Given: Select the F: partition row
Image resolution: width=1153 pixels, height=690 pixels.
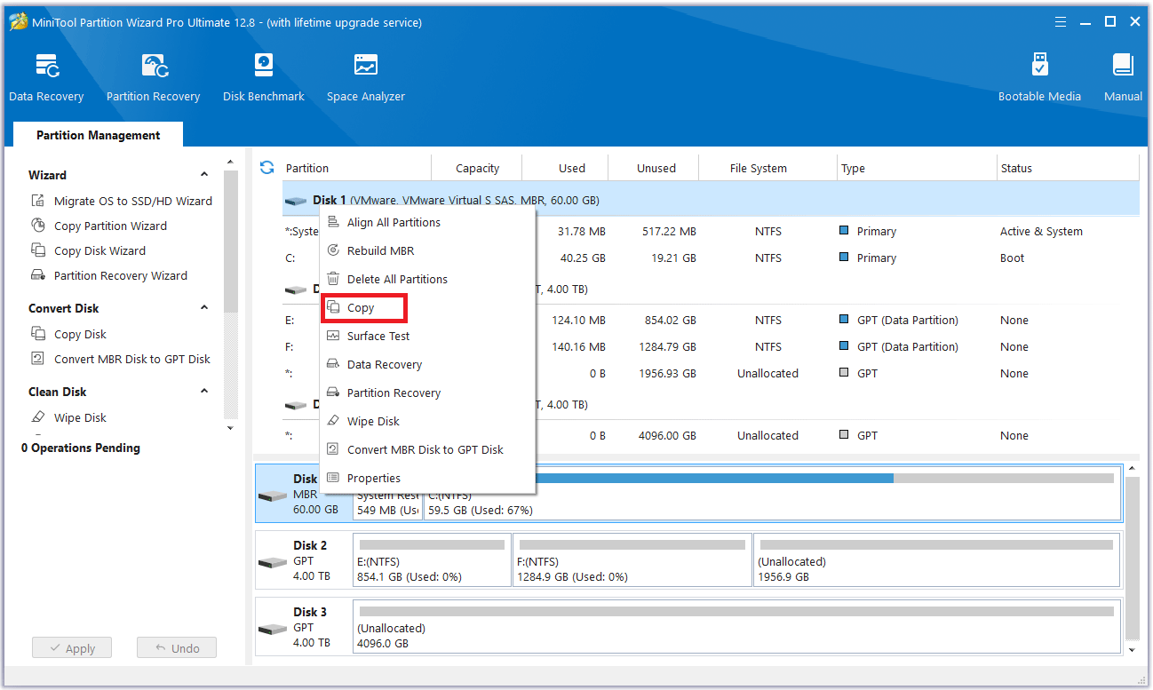Looking at the screenshot, I should [711, 346].
